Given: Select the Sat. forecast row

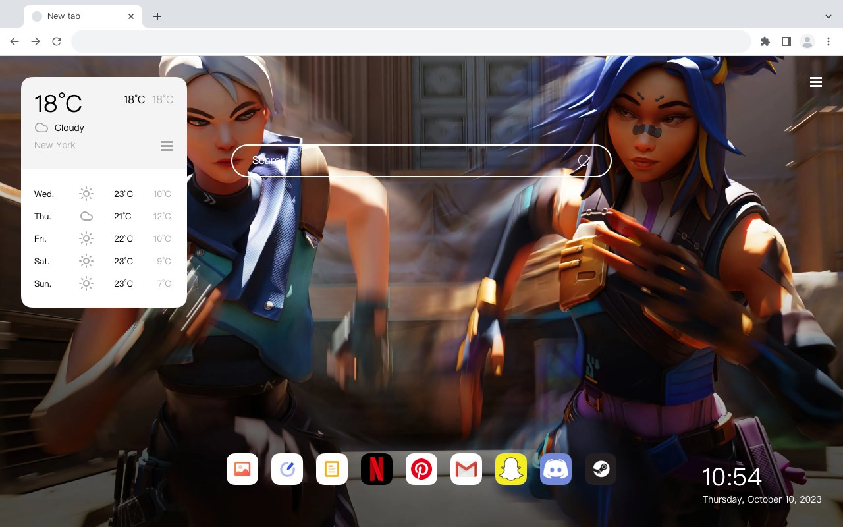Looking at the screenshot, I should point(103,261).
